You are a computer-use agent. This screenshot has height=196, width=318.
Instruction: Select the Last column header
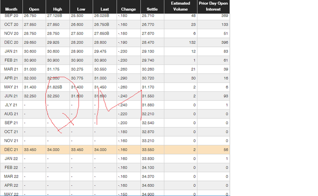click(x=105, y=9)
